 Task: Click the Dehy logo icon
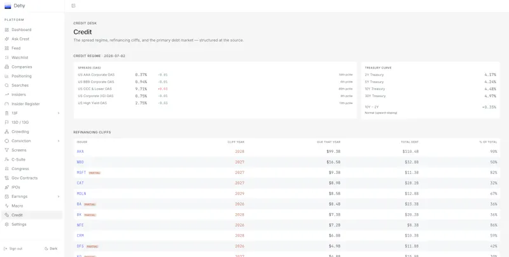[x=8, y=6]
